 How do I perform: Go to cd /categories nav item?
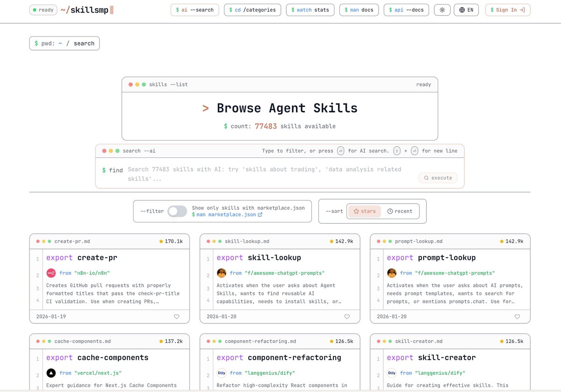pyautogui.click(x=252, y=10)
